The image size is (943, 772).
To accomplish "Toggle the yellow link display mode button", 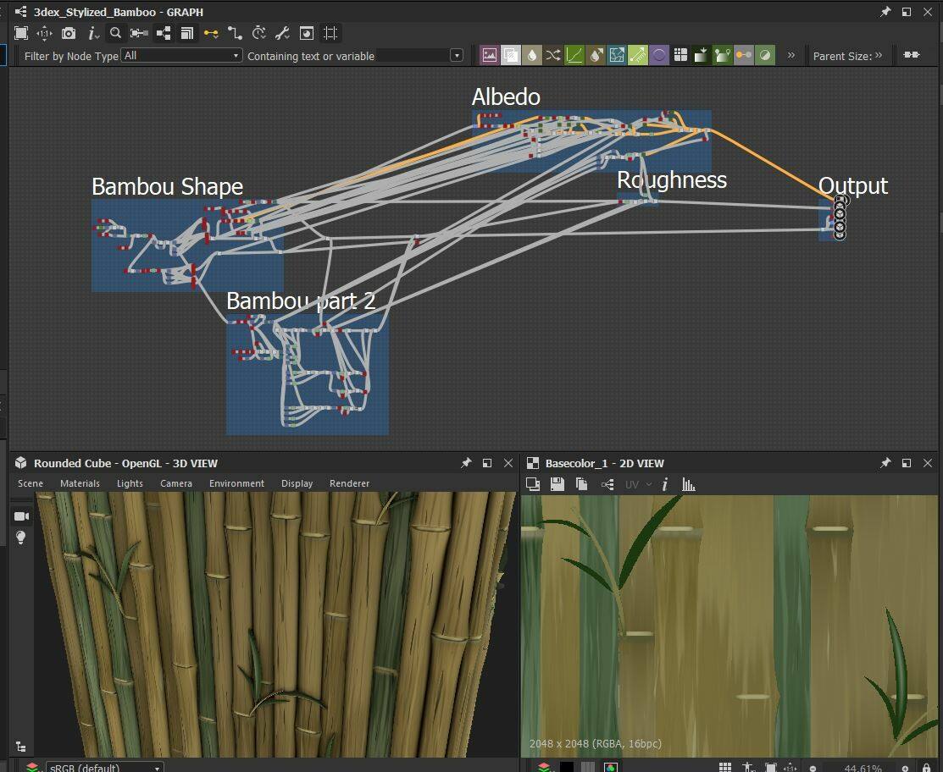I will pyautogui.click(x=211, y=33).
